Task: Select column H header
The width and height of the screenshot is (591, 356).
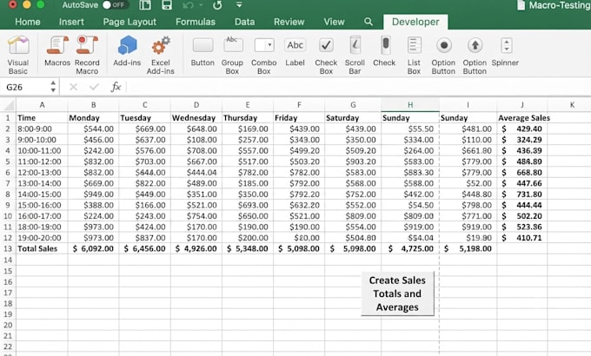Action: coord(410,105)
